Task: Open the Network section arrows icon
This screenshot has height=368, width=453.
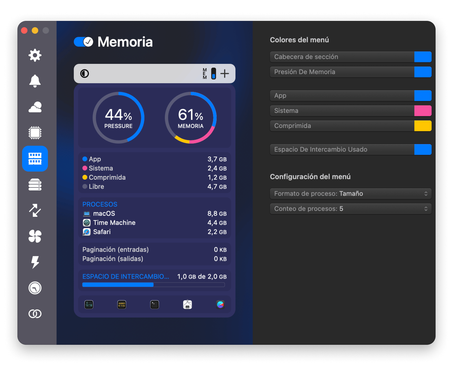Action: (35, 210)
